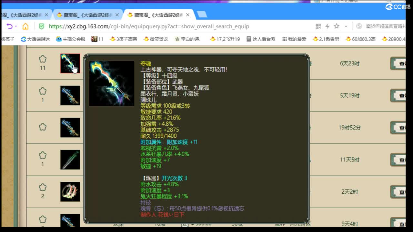Viewport: 413px width, 232px height.
Task: Click the 11天5时 remaining time text
Action: pos(350,160)
